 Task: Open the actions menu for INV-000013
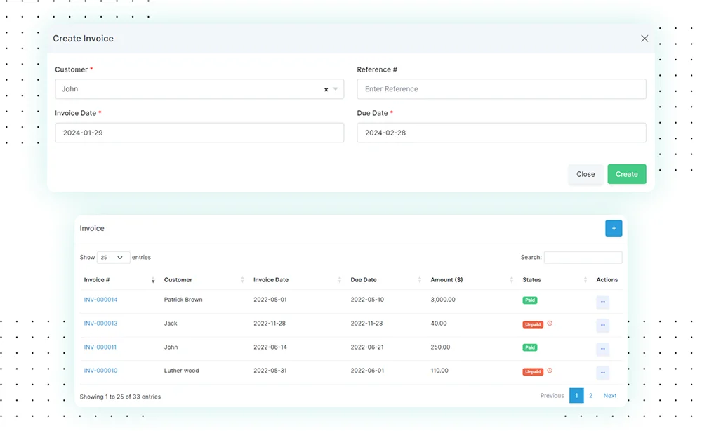[602, 325]
